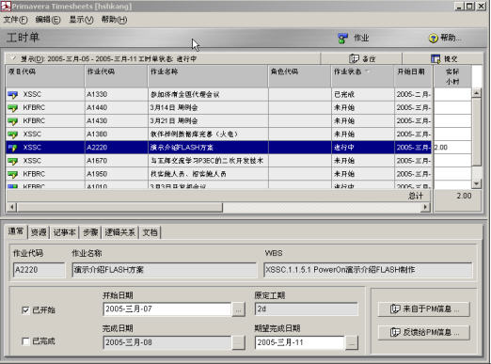Switch to the 资源 tab
Screen dimensions: 491x364
tap(39, 232)
